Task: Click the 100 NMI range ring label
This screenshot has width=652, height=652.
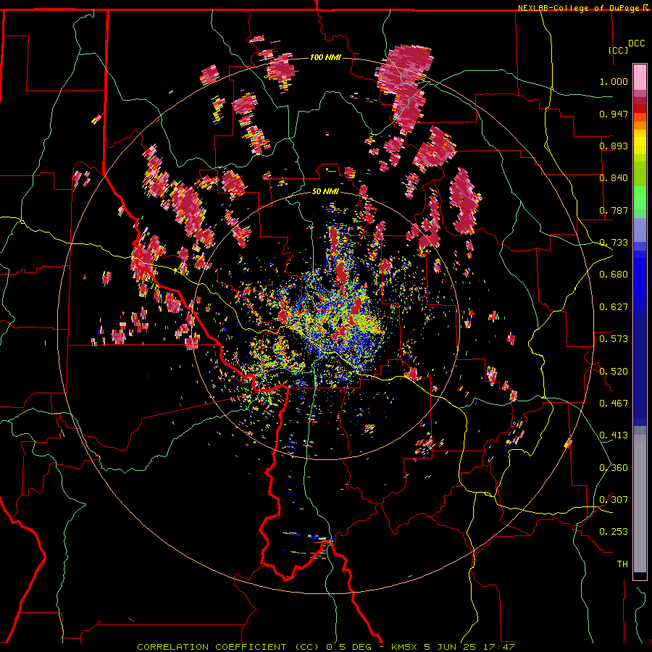Action: tap(325, 57)
